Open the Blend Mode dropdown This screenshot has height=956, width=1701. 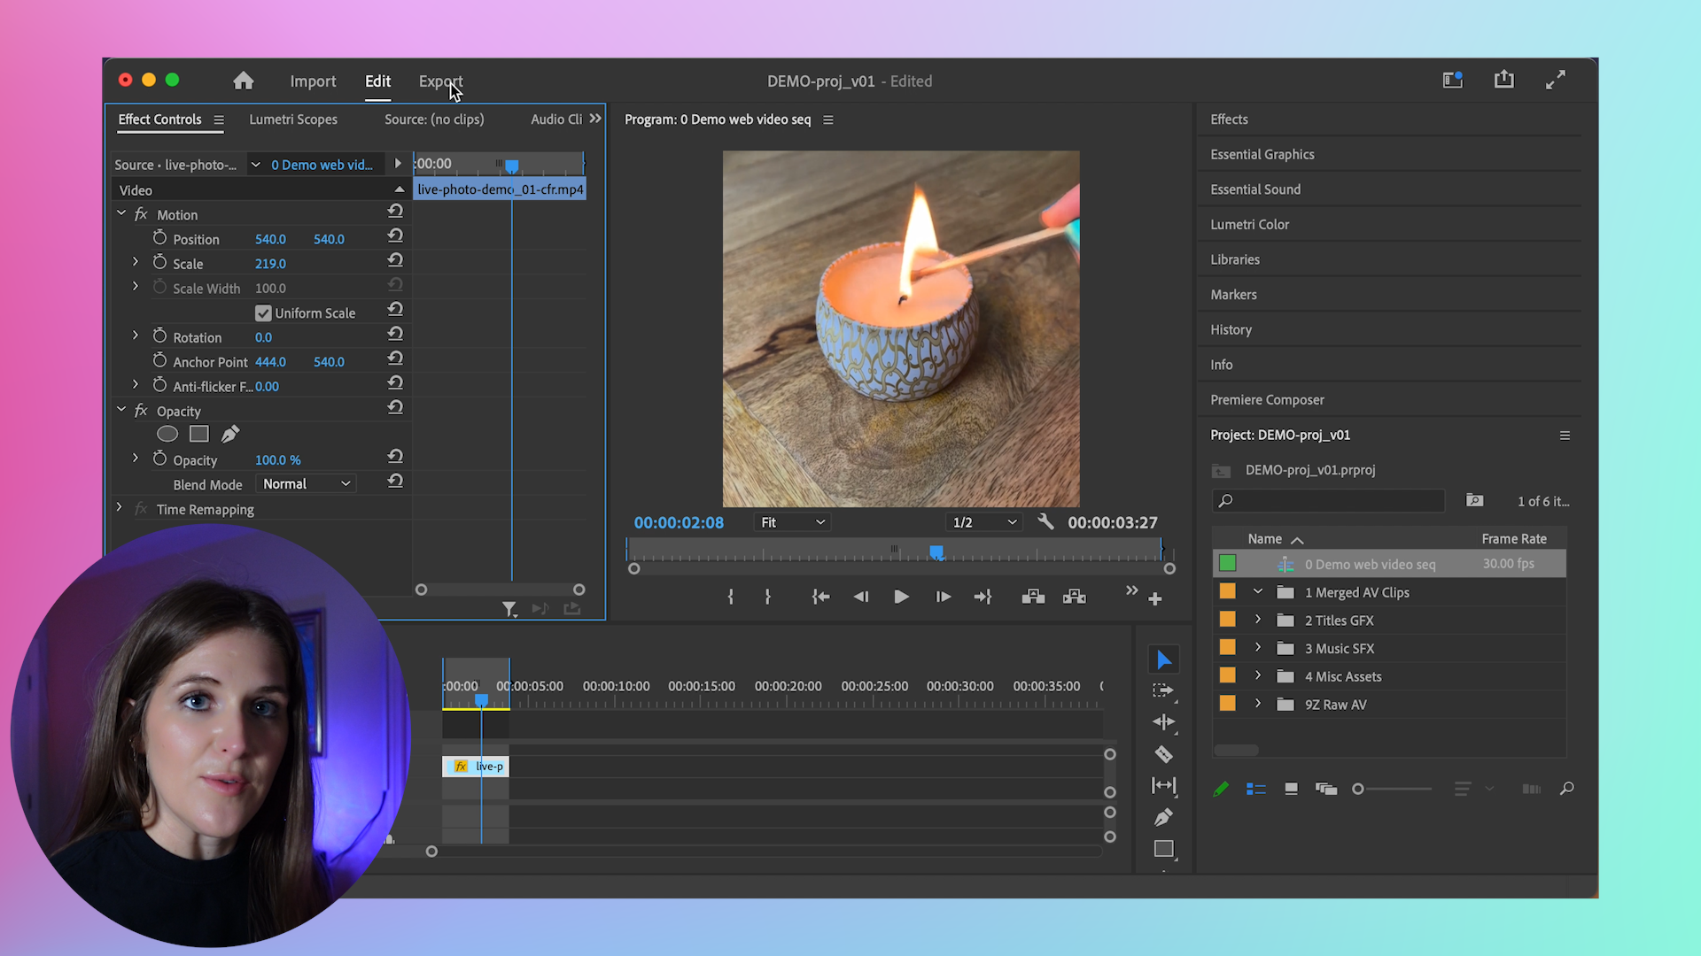point(305,483)
